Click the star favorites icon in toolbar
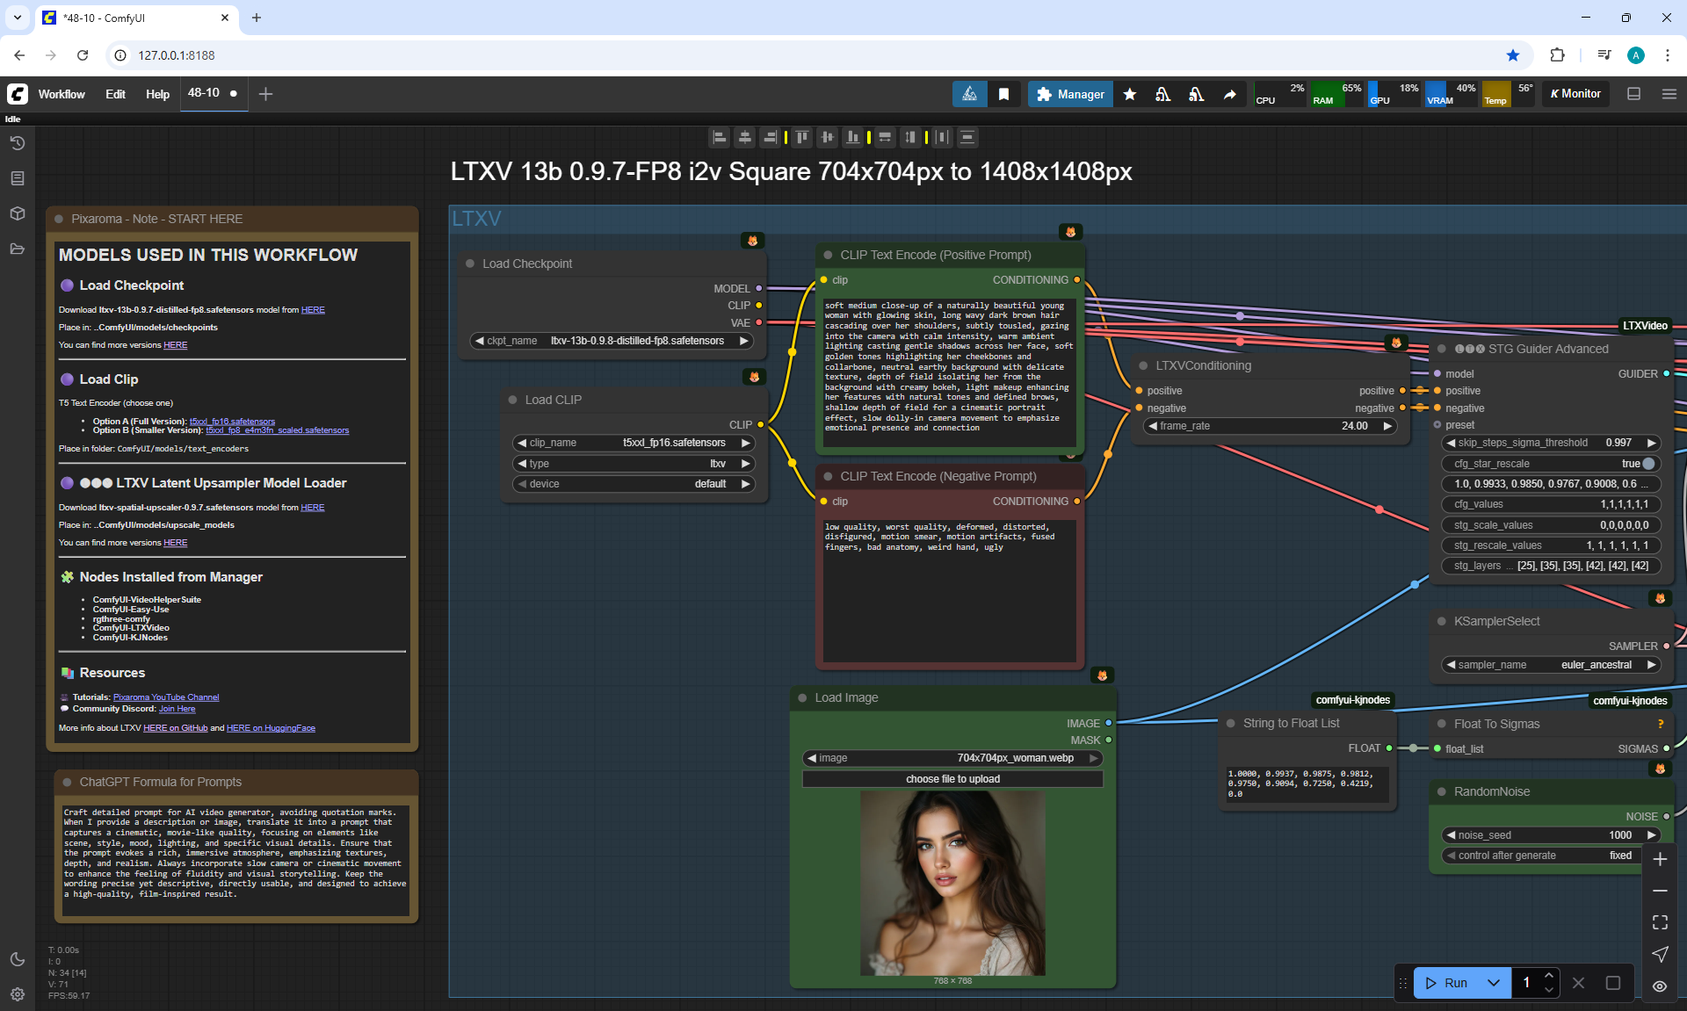The width and height of the screenshot is (1687, 1011). 1130,94
